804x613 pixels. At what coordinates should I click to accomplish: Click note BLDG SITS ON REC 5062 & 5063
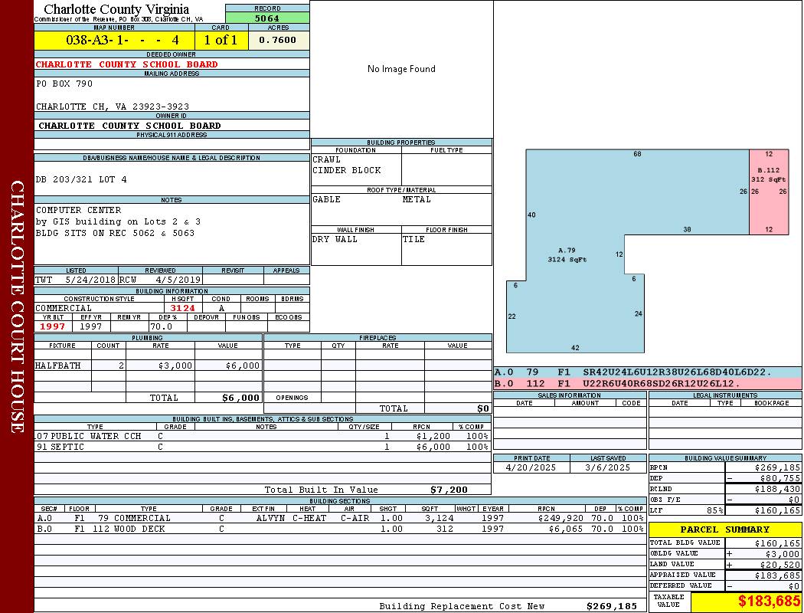point(115,233)
